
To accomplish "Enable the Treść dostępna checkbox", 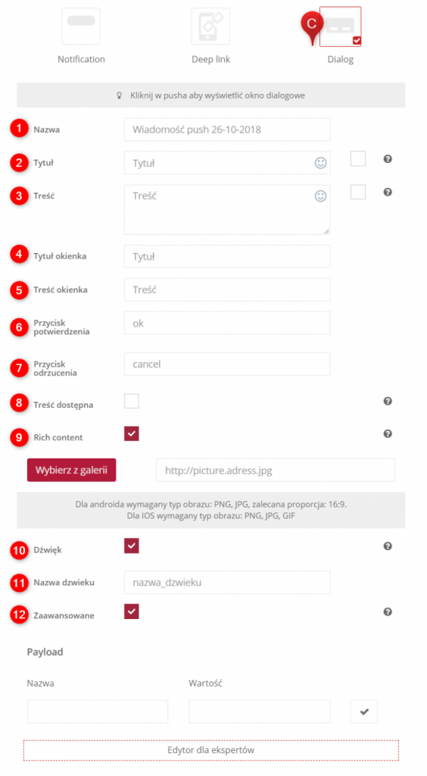I will [x=132, y=401].
